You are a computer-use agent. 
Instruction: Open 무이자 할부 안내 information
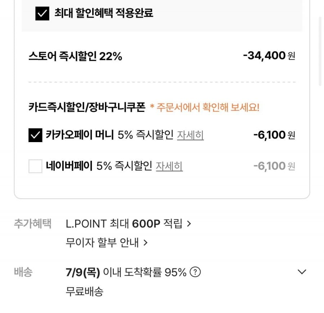(102, 242)
